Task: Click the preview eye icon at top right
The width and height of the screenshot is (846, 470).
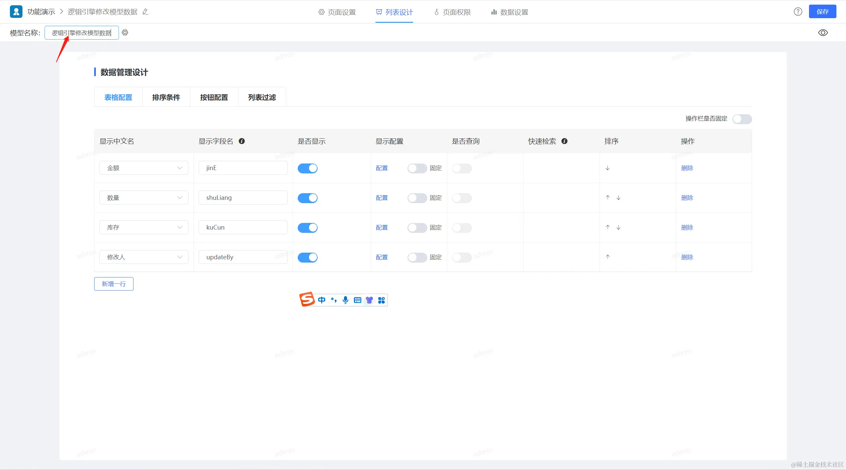Action: (823, 32)
